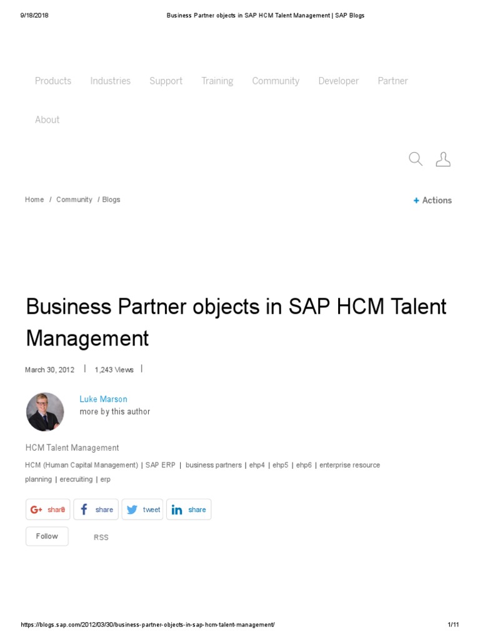Visit Luke Marson author link
480x641 pixels.
pos(103,399)
